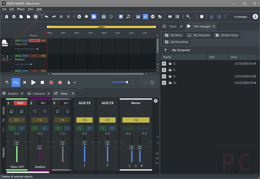Mute the Piano VSTi track
The width and height of the screenshot is (260, 179).
point(25,40)
